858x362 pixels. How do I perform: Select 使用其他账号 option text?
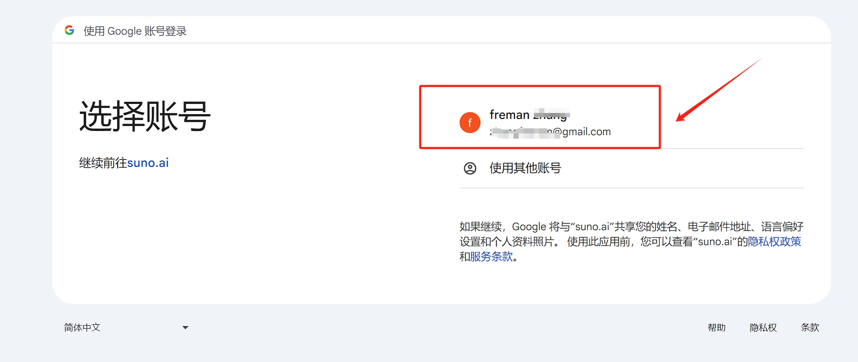point(525,168)
